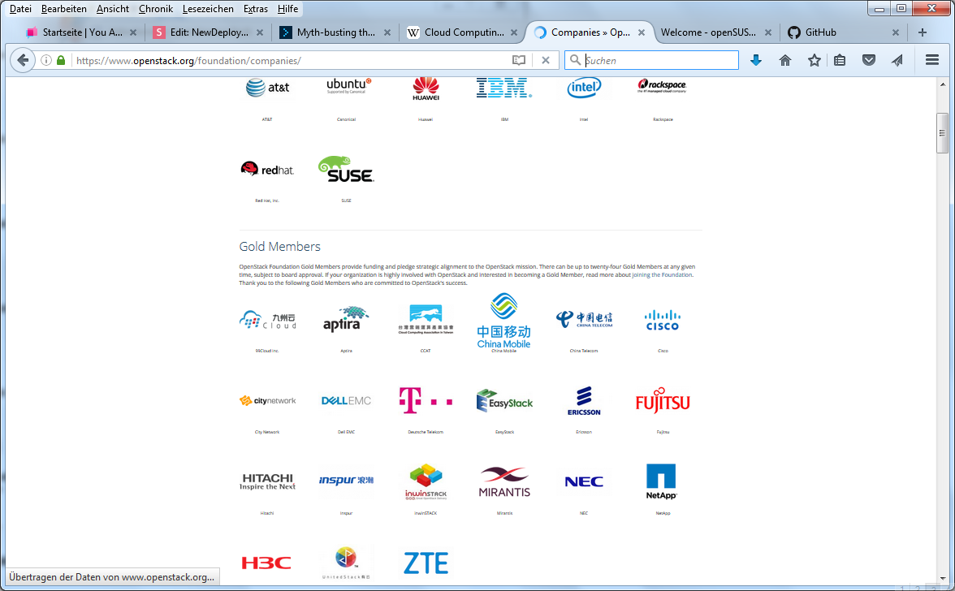Screen dimensions: 955x591
Task: Click the H3C logo
Action: pos(266,563)
